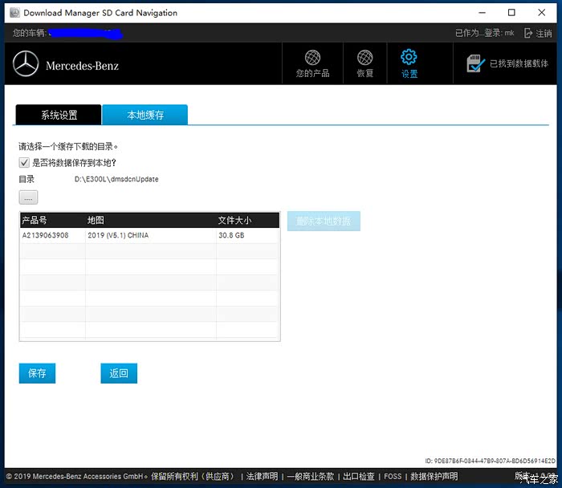Click 删除本地数据 button
The width and height of the screenshot is (562, 488).
point(324,222)
